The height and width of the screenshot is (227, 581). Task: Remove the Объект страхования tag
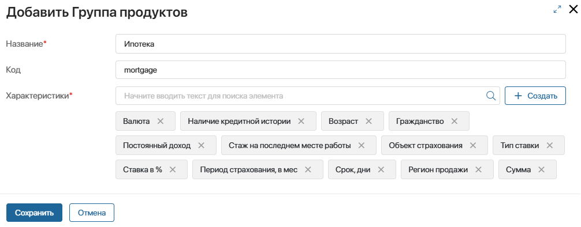point(473,145)
